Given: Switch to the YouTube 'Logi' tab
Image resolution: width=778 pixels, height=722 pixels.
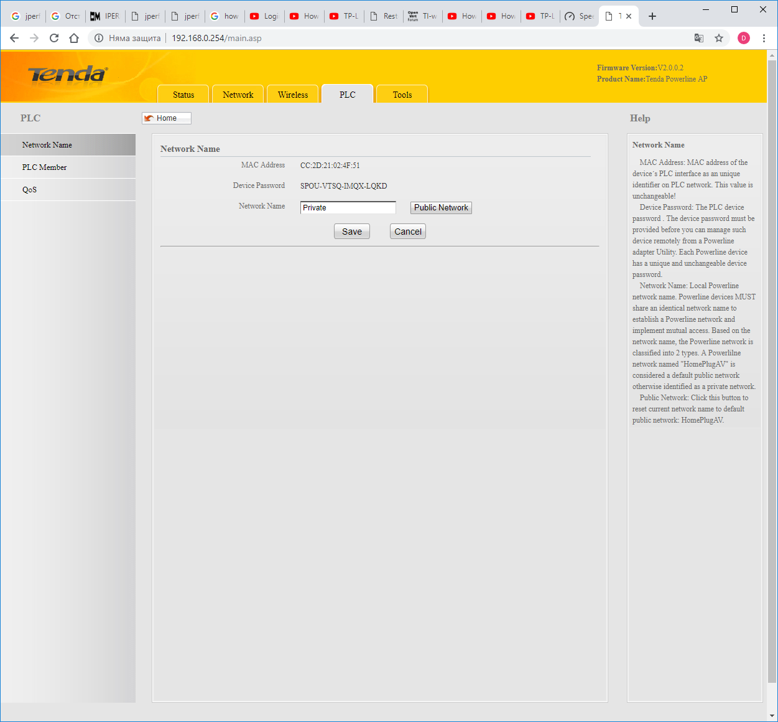Looking at the screenshot, I should [264, 16].
